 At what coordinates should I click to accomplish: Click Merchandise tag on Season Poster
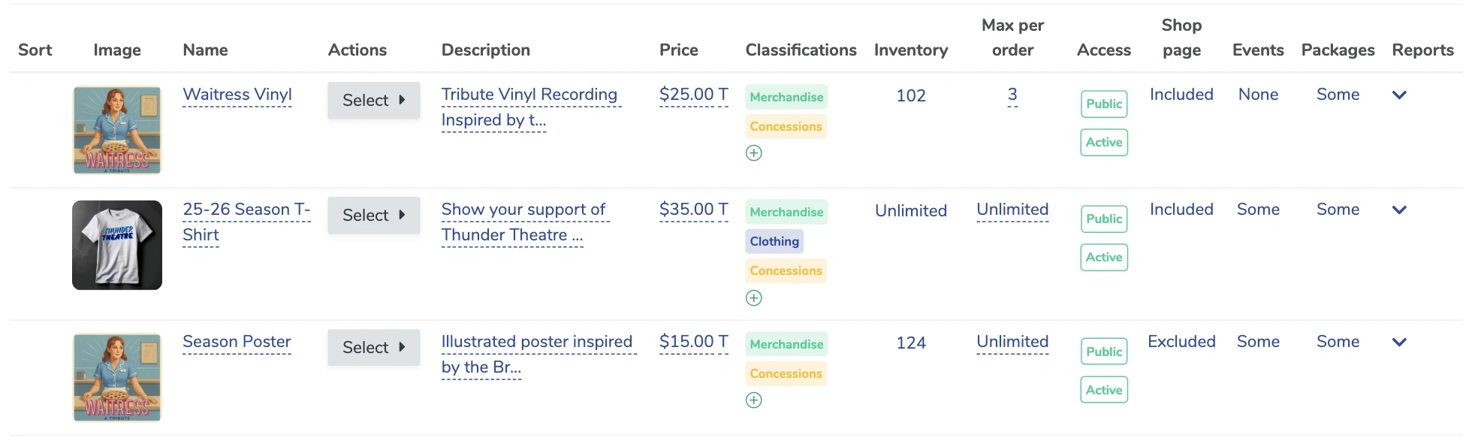(x=786, y=345)
